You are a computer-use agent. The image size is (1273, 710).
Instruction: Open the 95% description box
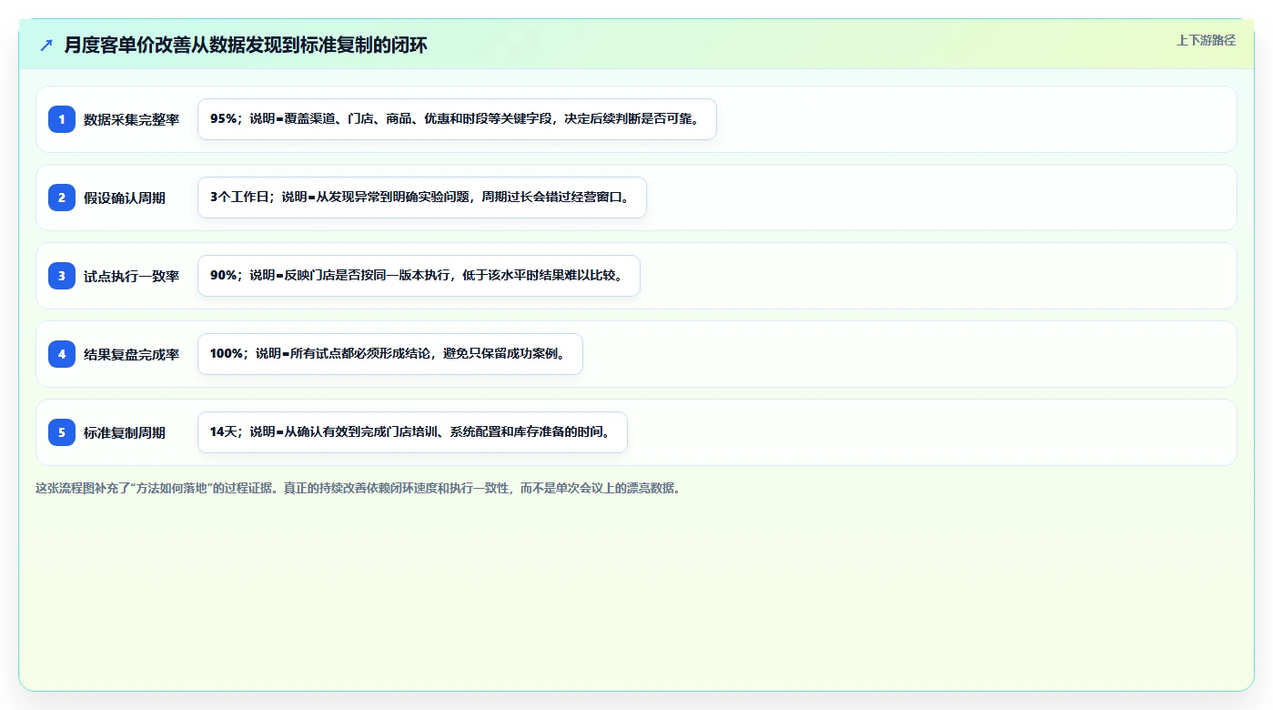click(457, 119)
